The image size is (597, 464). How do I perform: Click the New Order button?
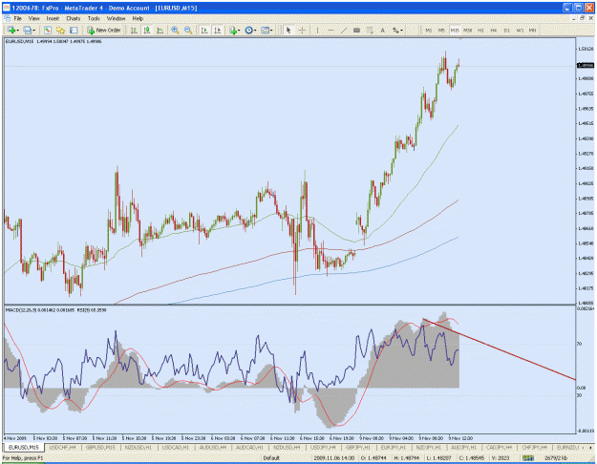click(103, 30)
